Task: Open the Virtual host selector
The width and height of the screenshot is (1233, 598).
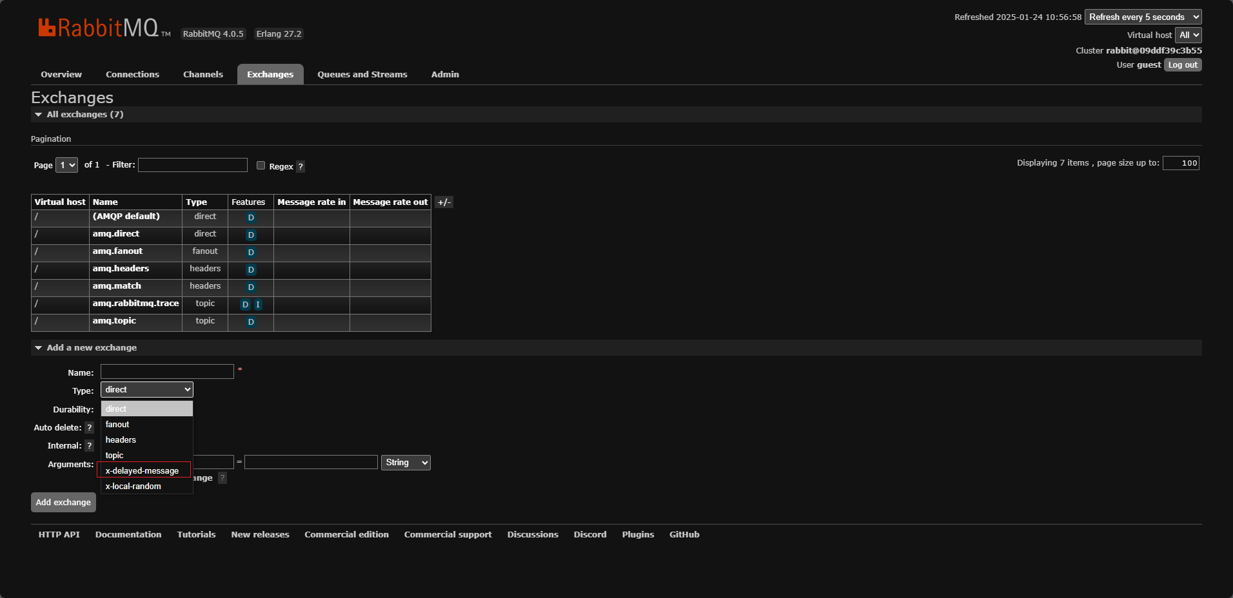Action: (x=1189, y=35)
